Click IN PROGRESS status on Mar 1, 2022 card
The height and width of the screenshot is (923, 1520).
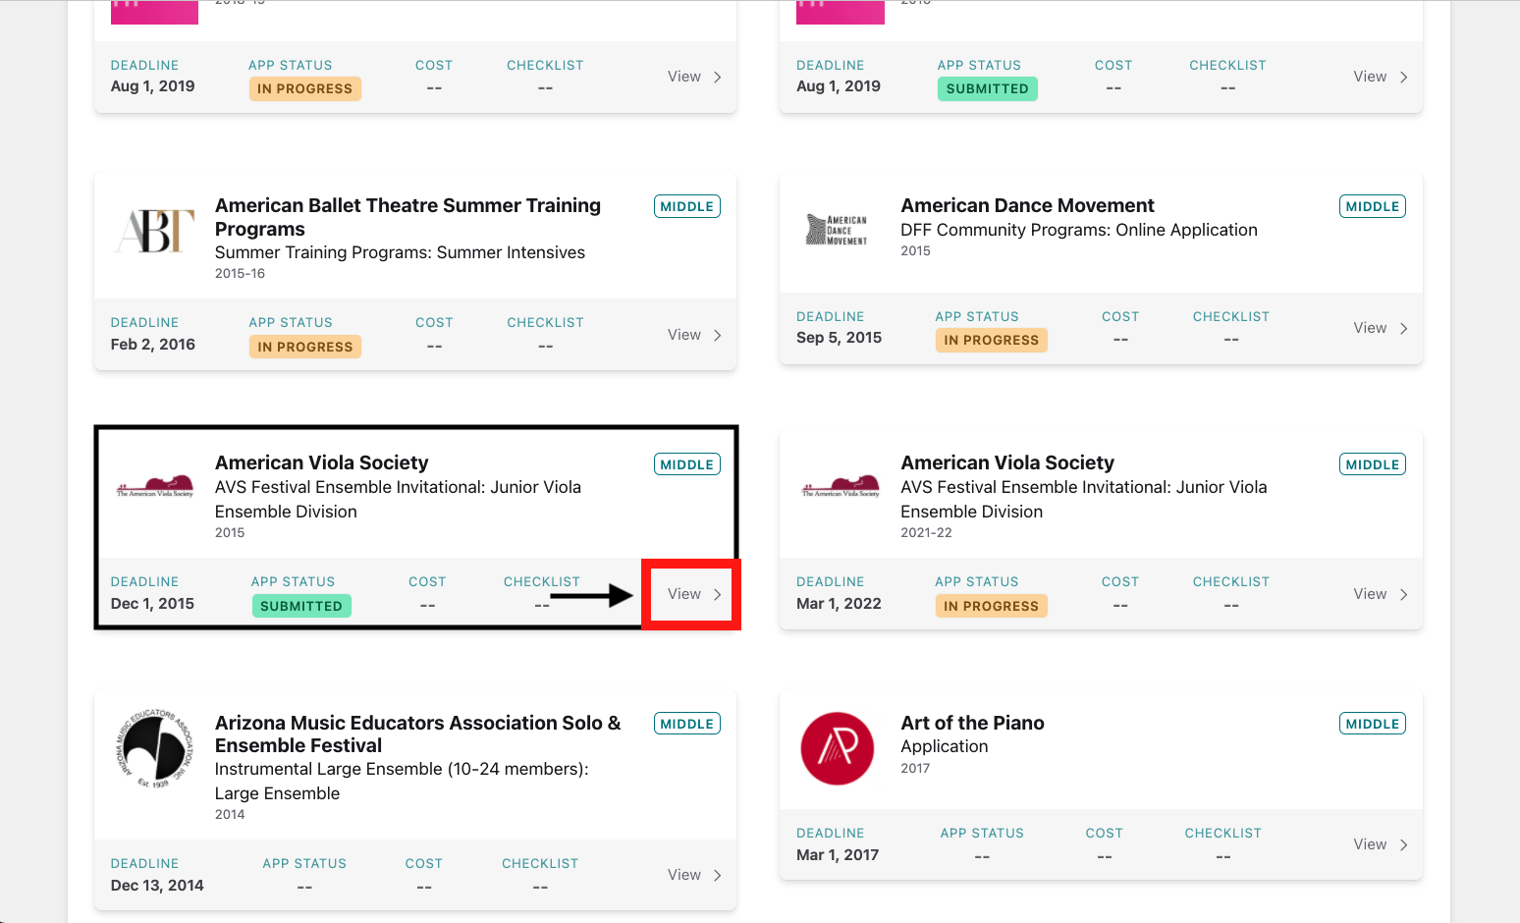[992, 606]
